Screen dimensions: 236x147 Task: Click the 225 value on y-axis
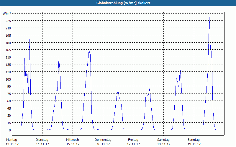click(x=8, y=21)
